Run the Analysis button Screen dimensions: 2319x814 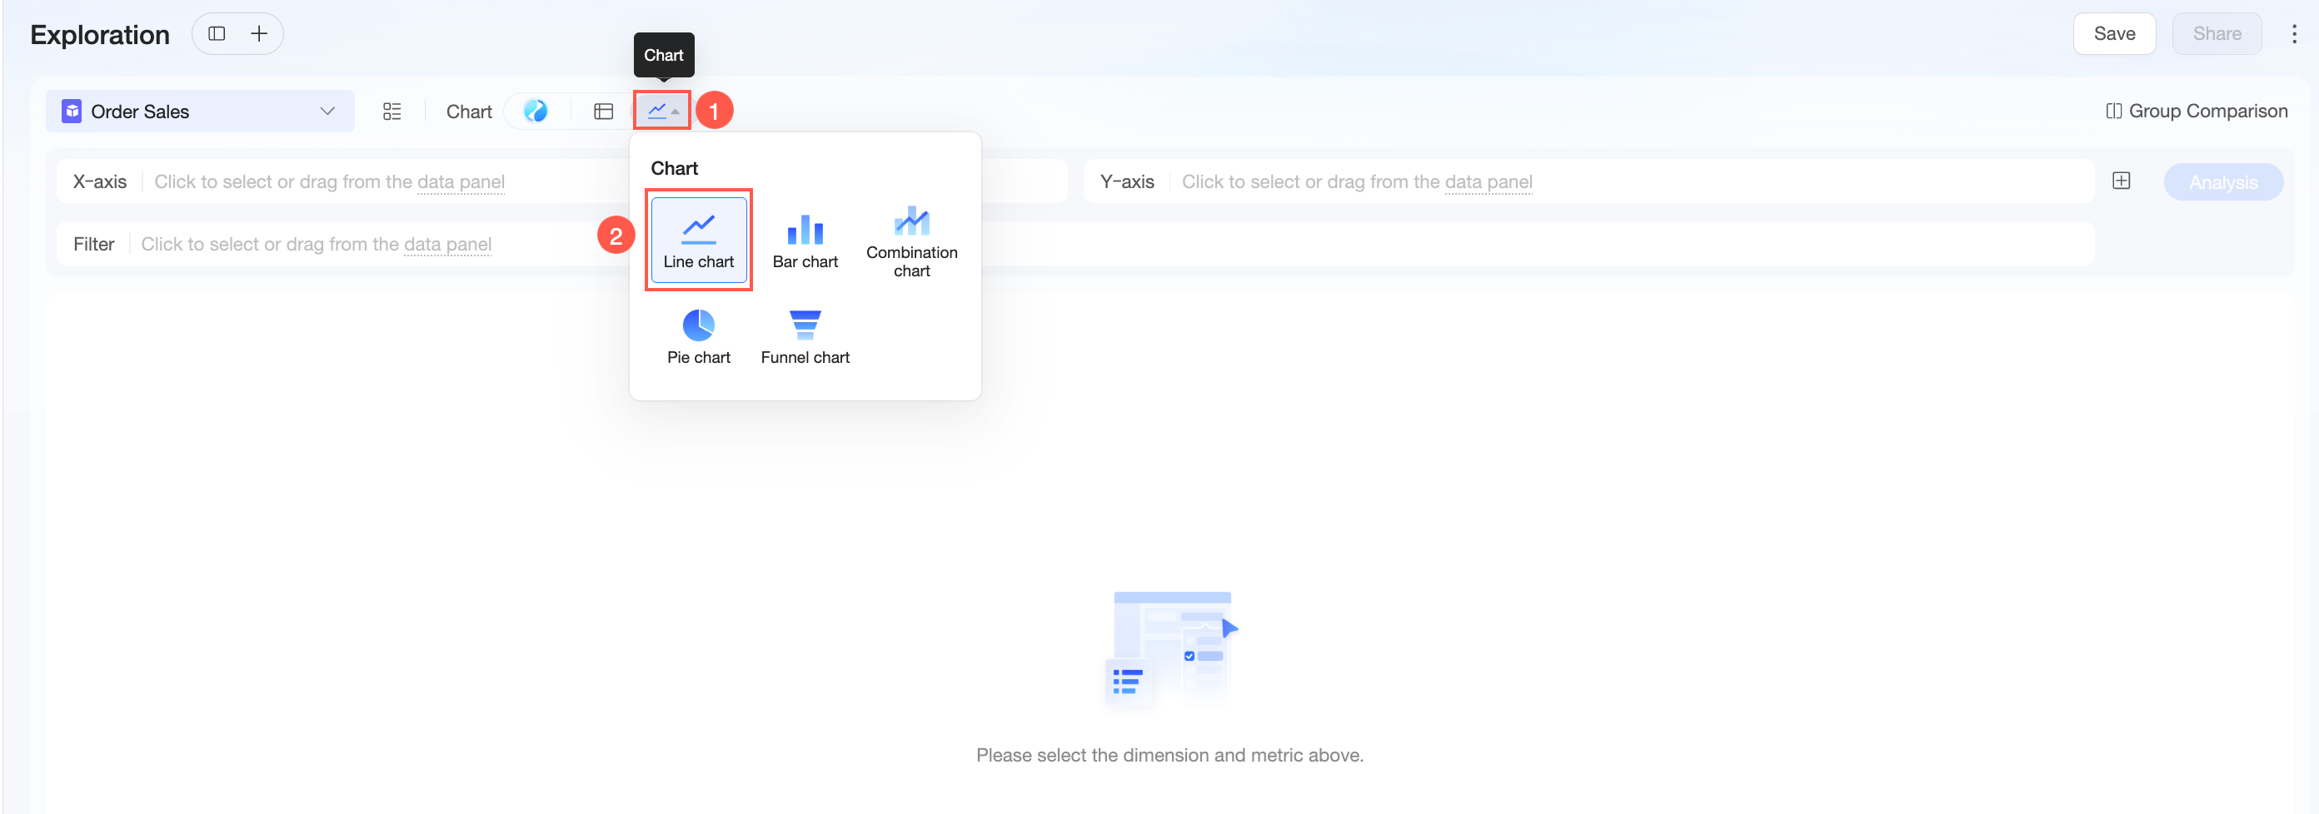[2222, 181]
